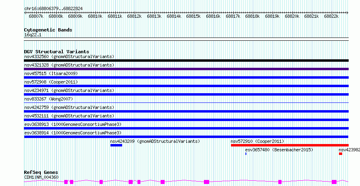360x186 pixels.
Task: Click the 68818k ruler label
Action: 252,16
